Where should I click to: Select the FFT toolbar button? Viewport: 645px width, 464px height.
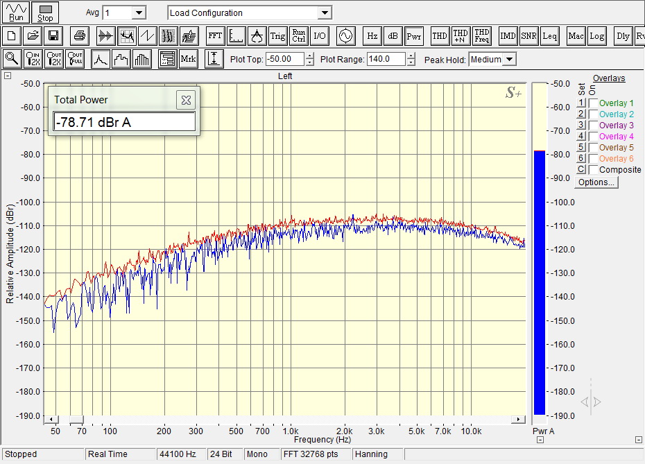[216, 35]
